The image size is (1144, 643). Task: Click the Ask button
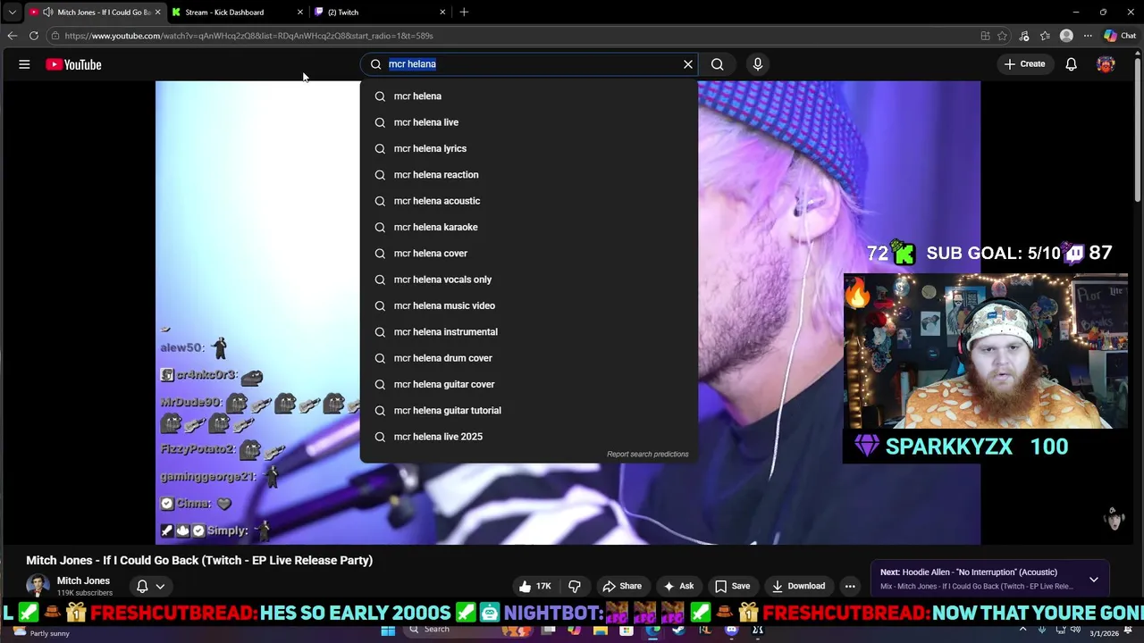678,586
